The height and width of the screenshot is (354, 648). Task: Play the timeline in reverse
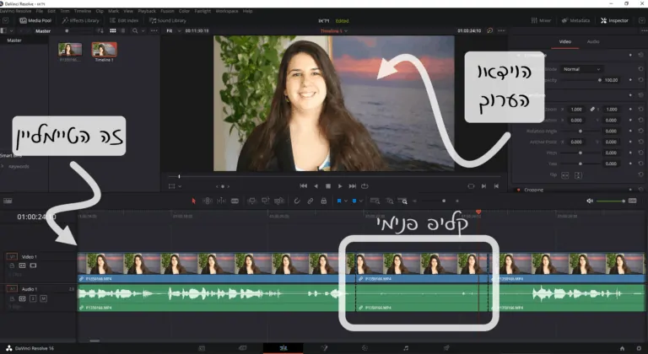coord(316,186)
